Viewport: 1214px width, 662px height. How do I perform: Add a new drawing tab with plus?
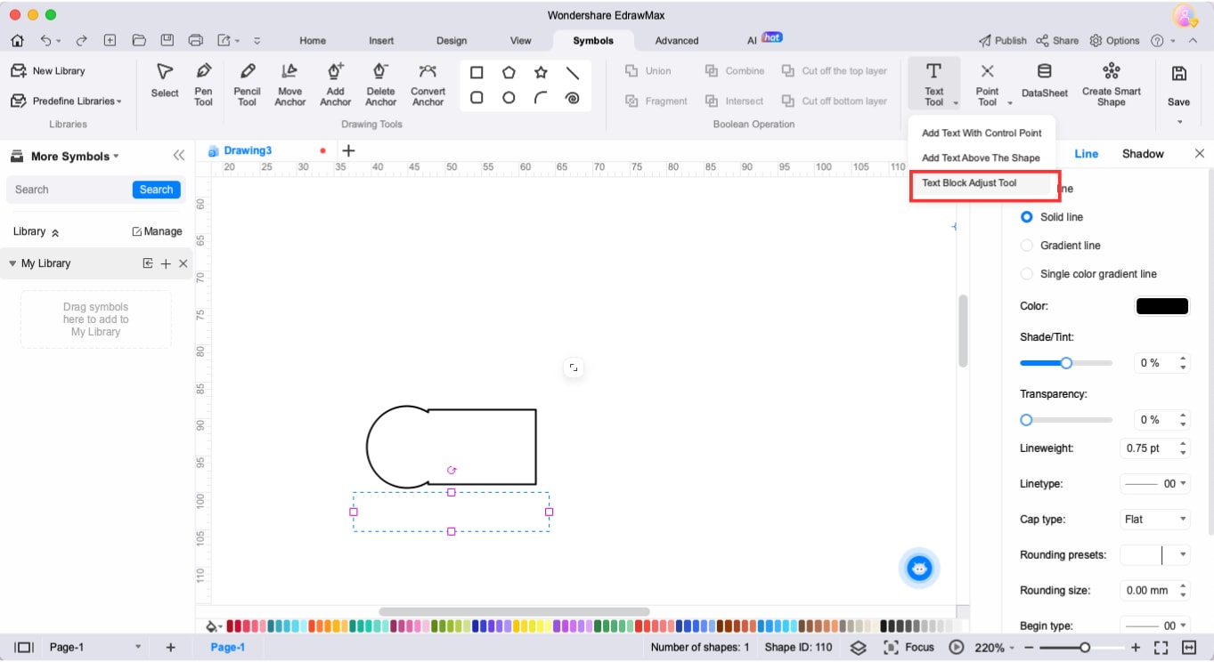[348, 150]
